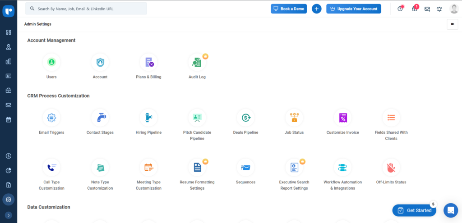Click the blue plus add button
The image size is (462, 223).
(x=316, y=9)
